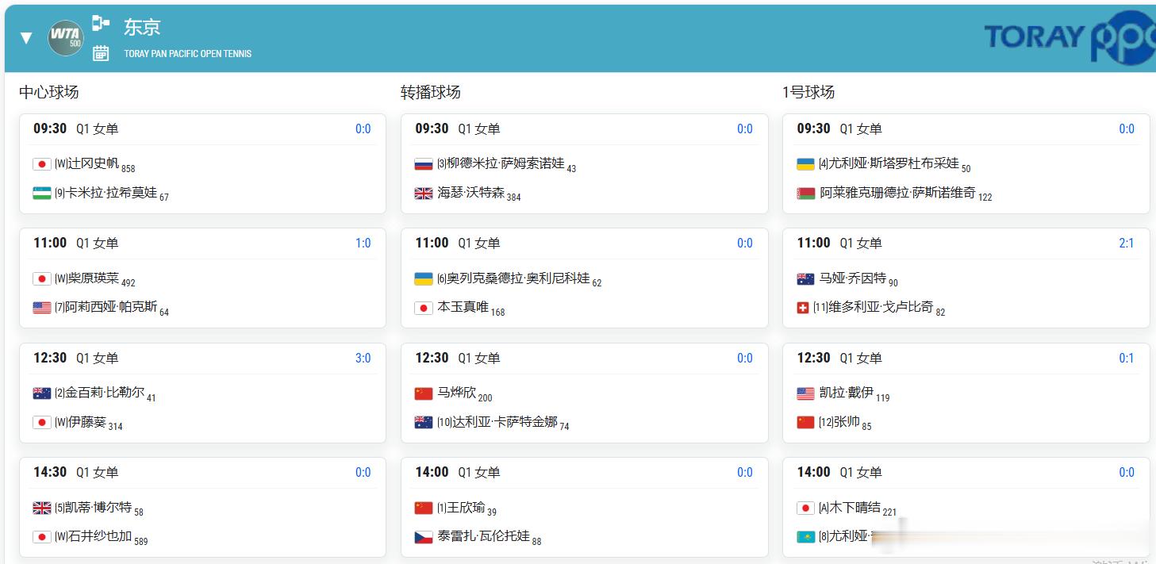Viewport: 1156px width, 564px height.
Task: Open the tournament draw bracket icon
Action: (101, 23)
